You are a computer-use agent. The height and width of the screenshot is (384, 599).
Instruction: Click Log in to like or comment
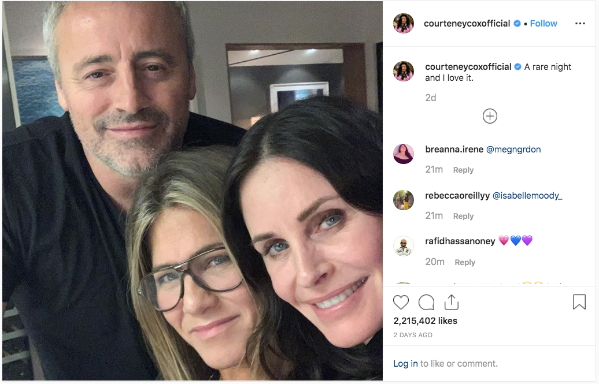tap(405, 364)
